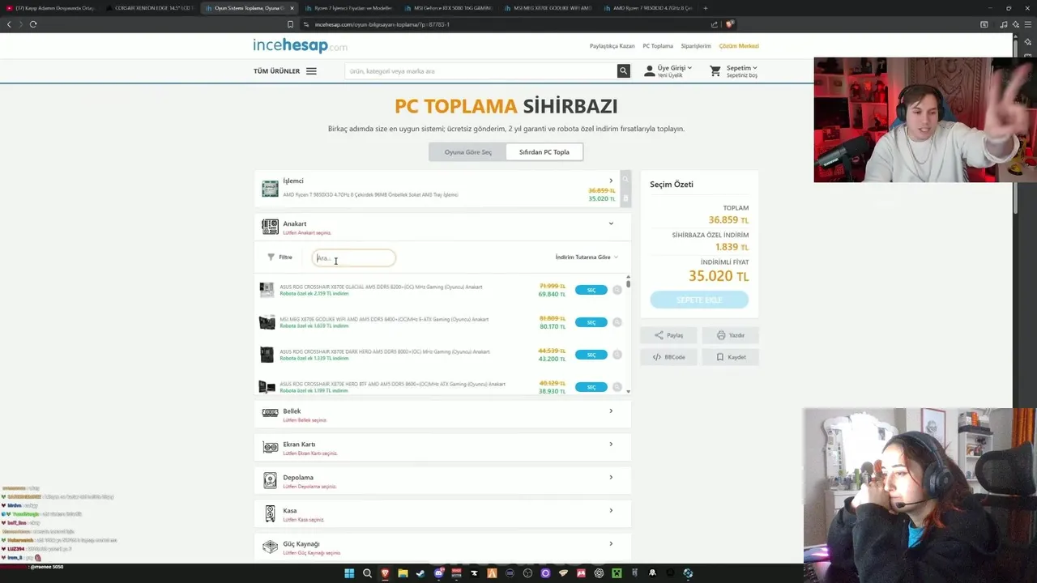The height and width of the screenshot is (583, 1037).
Task: Expand the İşlemci section chevron
Action: 611,181
